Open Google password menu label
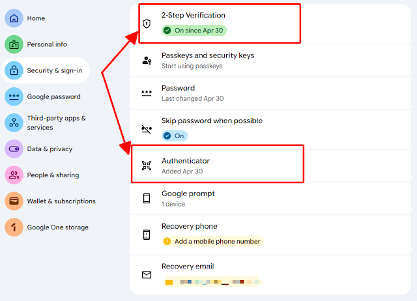The width and height of the screenshot is (417, 301). [x=53, y=96]
